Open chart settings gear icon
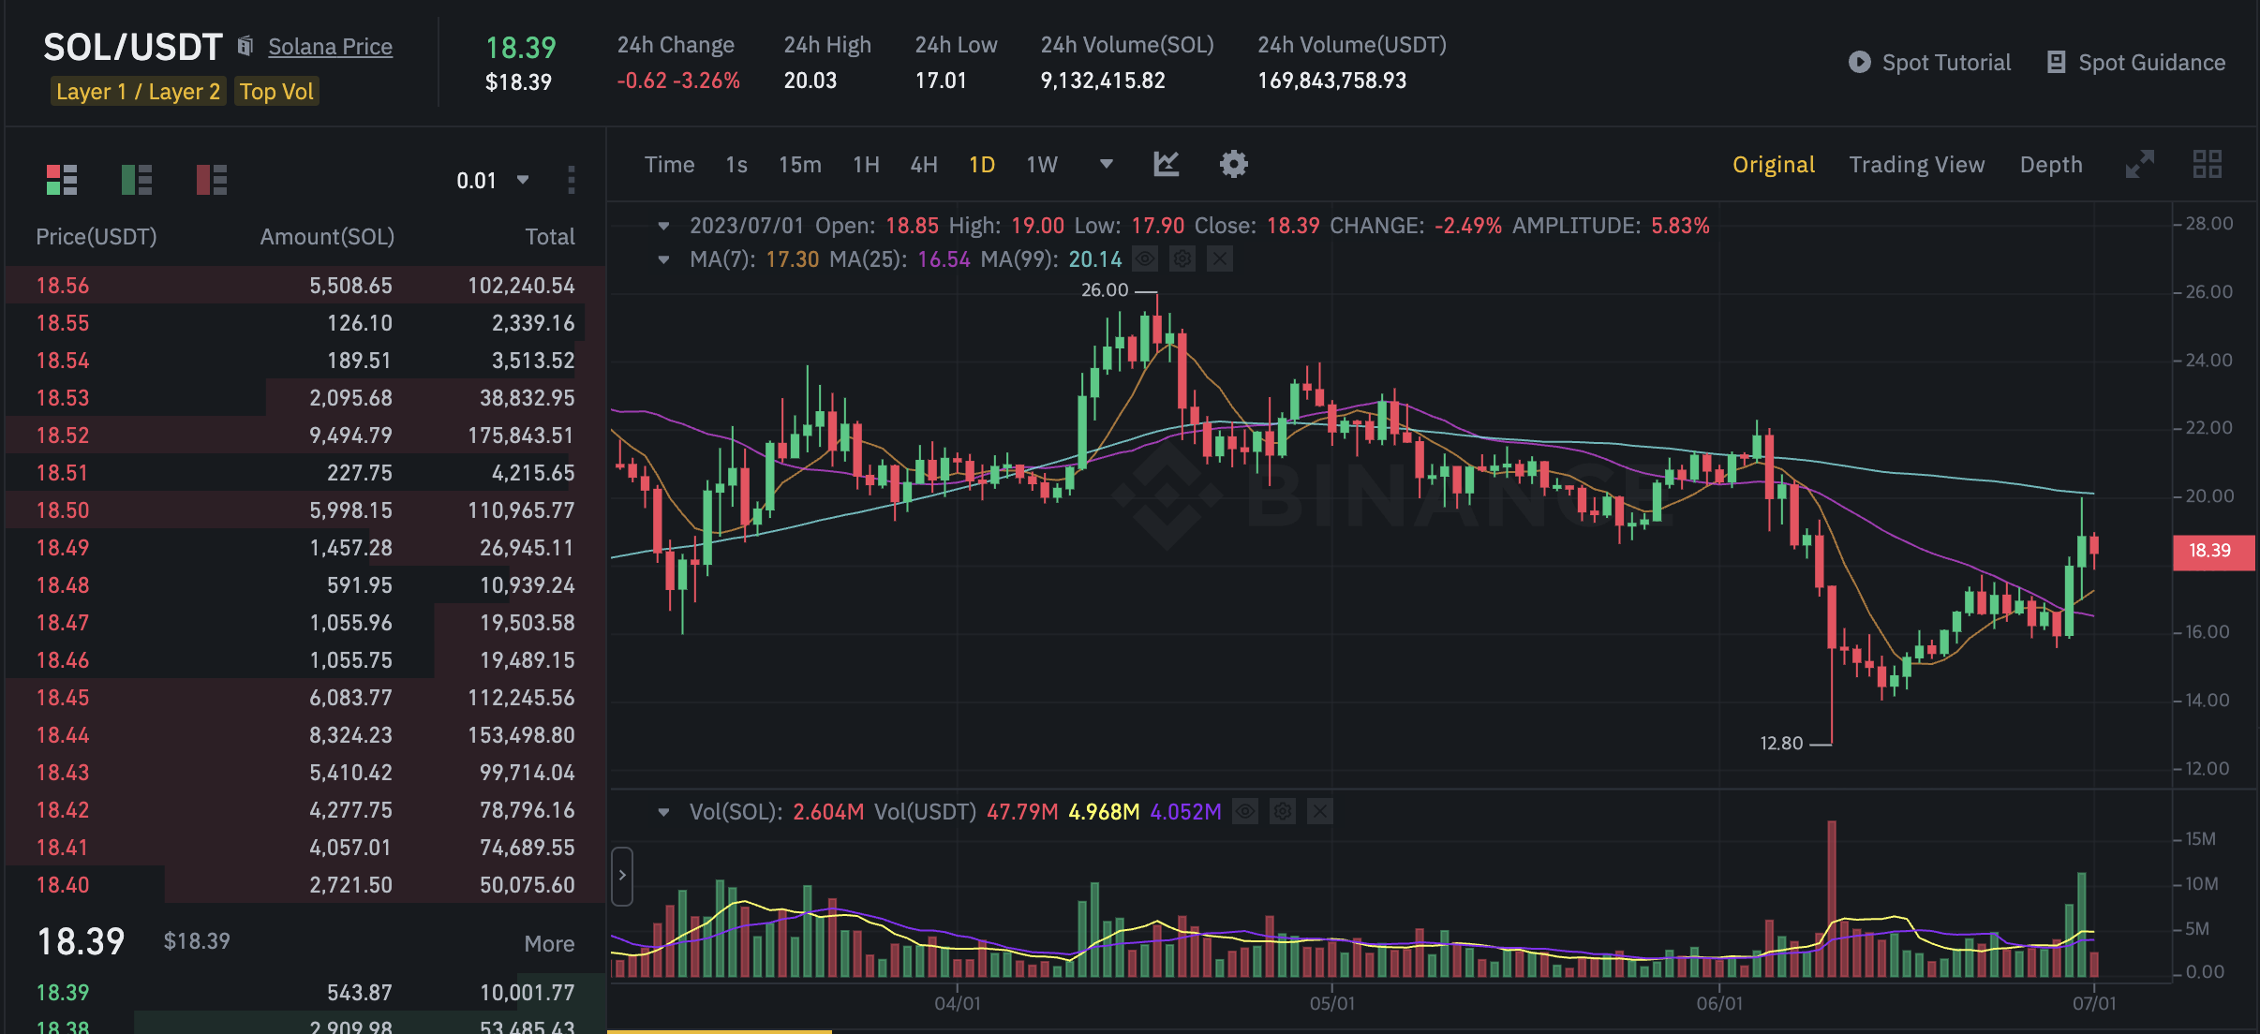The image size is (2260, 1034). click(x=1233, y=164)
